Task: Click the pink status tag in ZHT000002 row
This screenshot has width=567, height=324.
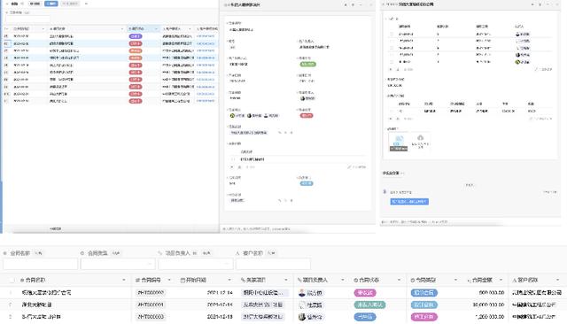Action: [x=365, y=293]
